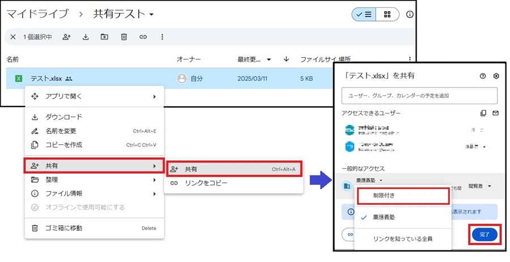
Task: Click the copy link icon in toolbar
Action: [143, 37]
